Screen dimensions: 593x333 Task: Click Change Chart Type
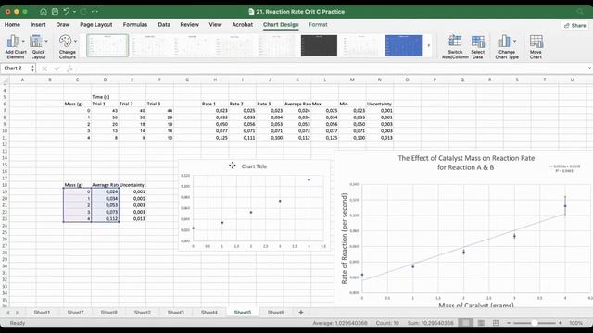point(507,47)
